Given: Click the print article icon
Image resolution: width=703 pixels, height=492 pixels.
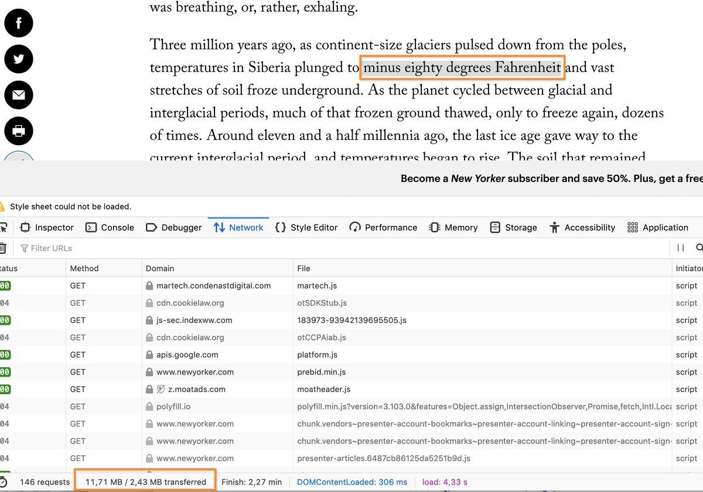Looking at the screenshot, I should (19, 131).
